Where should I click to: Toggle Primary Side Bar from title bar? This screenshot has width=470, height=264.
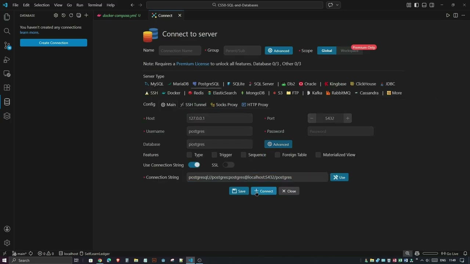click(x=416, y=5)
